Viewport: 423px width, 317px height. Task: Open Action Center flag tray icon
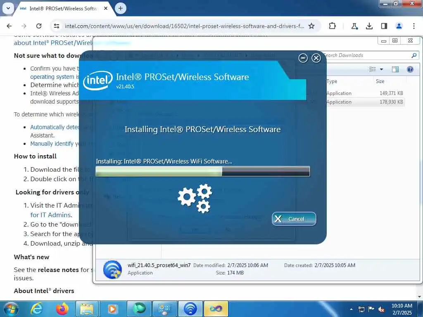(x=371, y=309)
